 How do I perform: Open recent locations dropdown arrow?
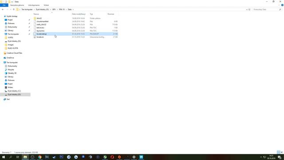pos(11,9)
